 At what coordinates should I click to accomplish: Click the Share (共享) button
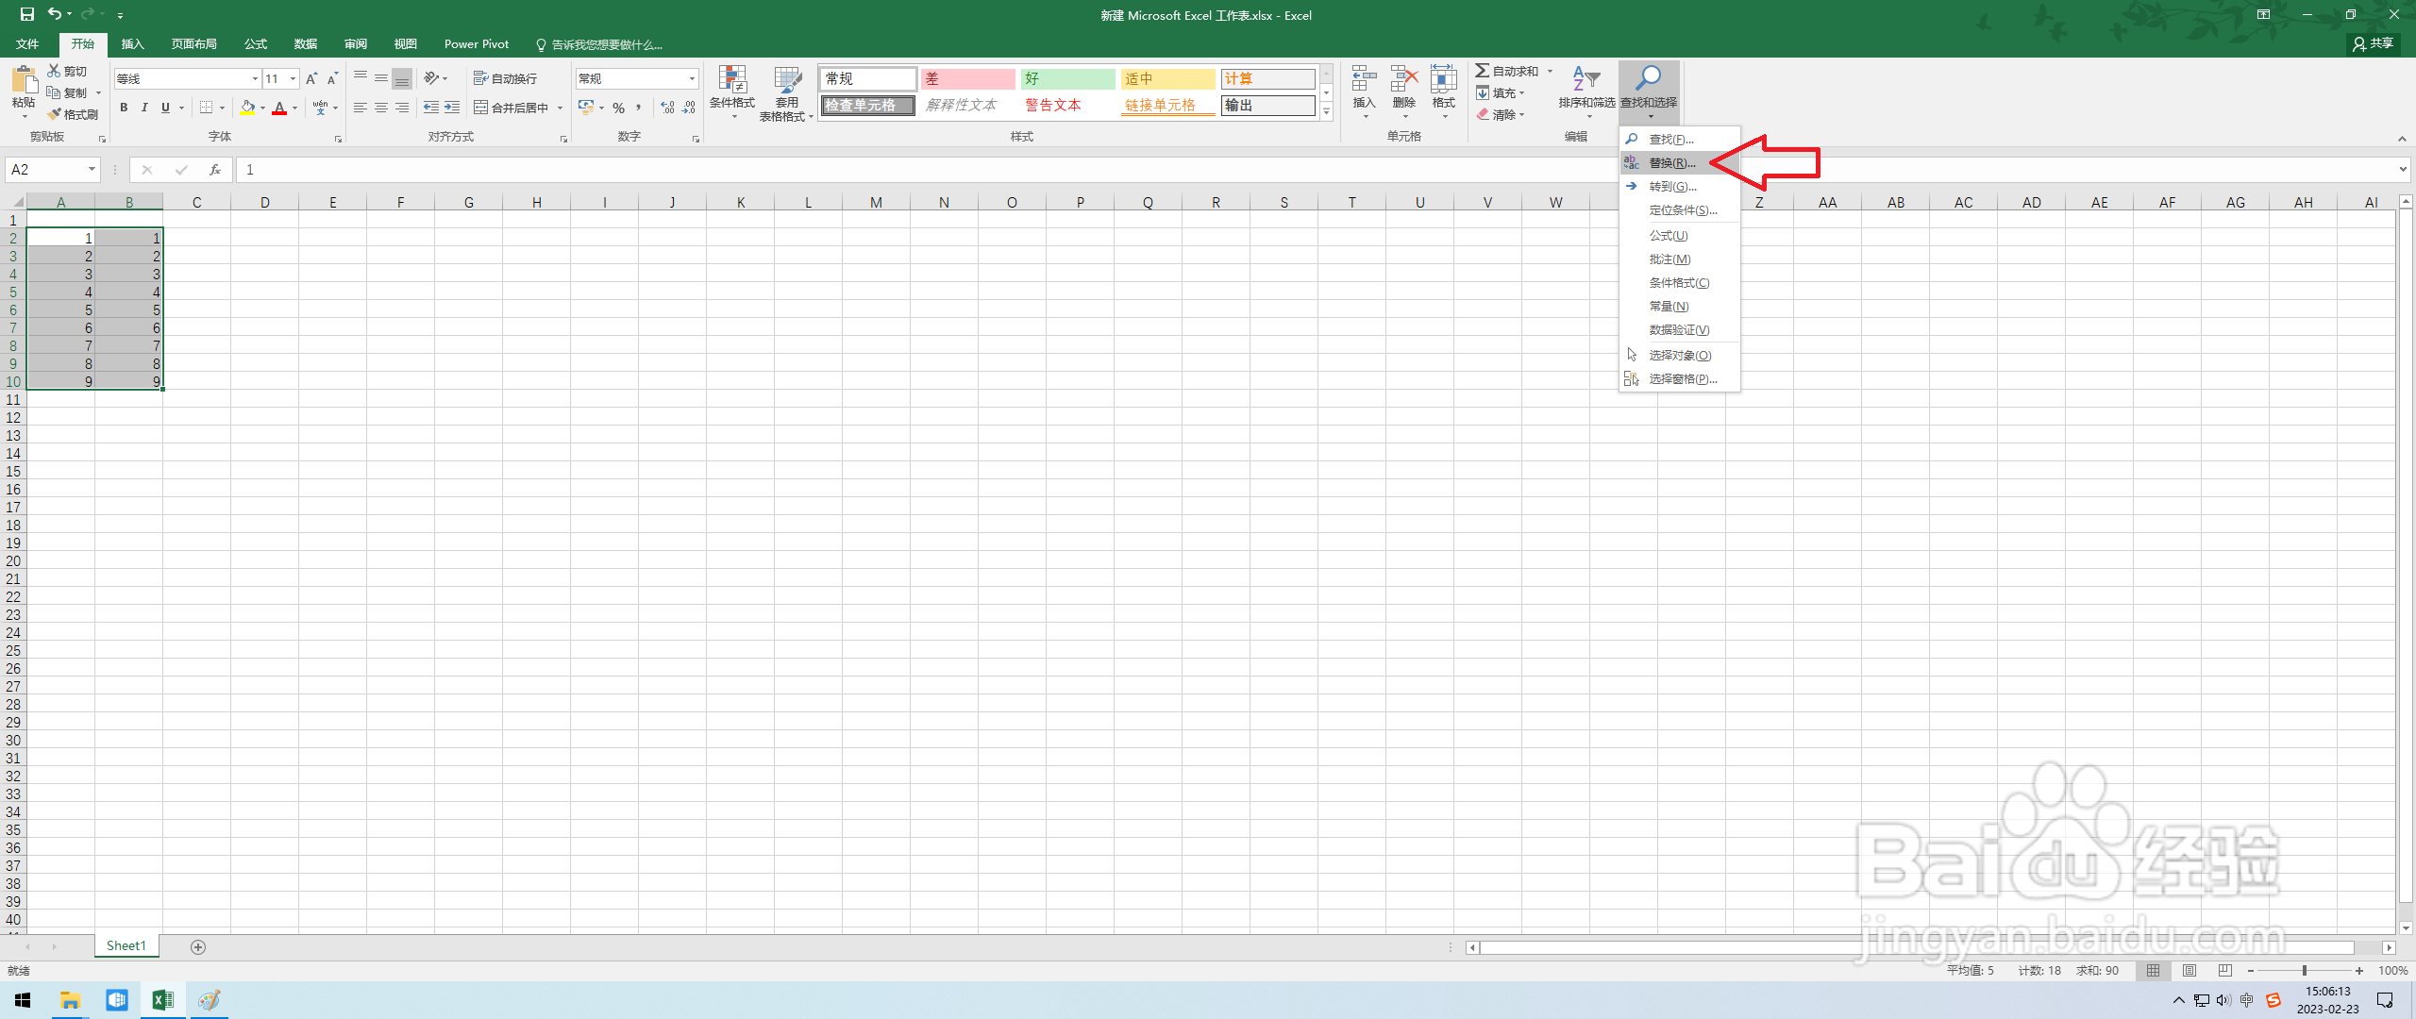tap(2374, 43)
